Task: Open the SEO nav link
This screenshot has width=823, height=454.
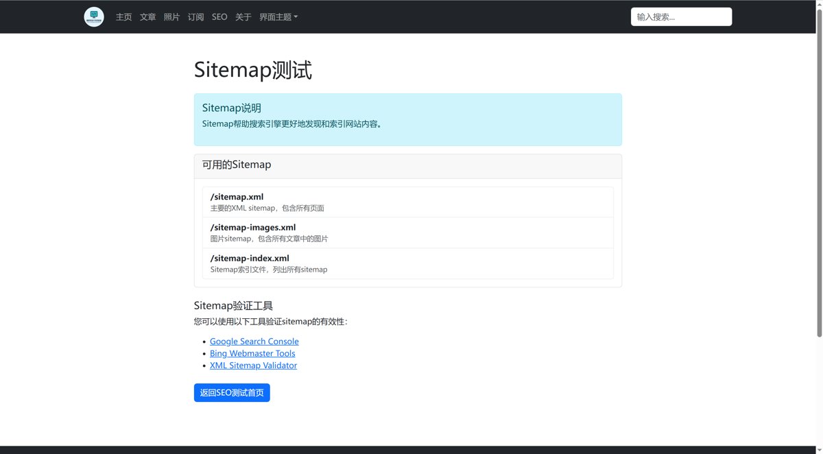Action: point(219,17)
